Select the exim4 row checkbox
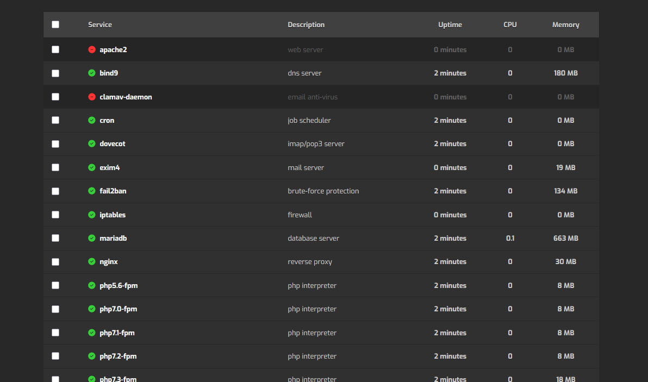The height and width of the screenshot is (382, 648). [55, 167]
